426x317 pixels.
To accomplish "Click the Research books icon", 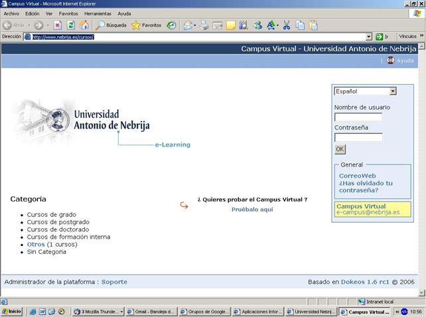I will (244, 26).
